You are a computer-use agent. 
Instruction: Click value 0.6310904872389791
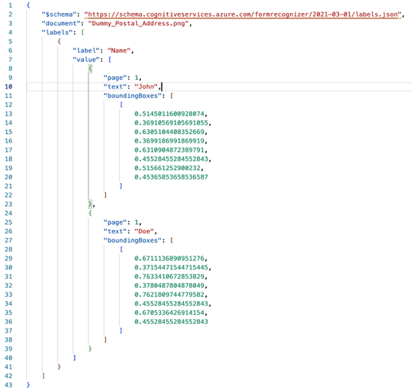tap(169, 150)
